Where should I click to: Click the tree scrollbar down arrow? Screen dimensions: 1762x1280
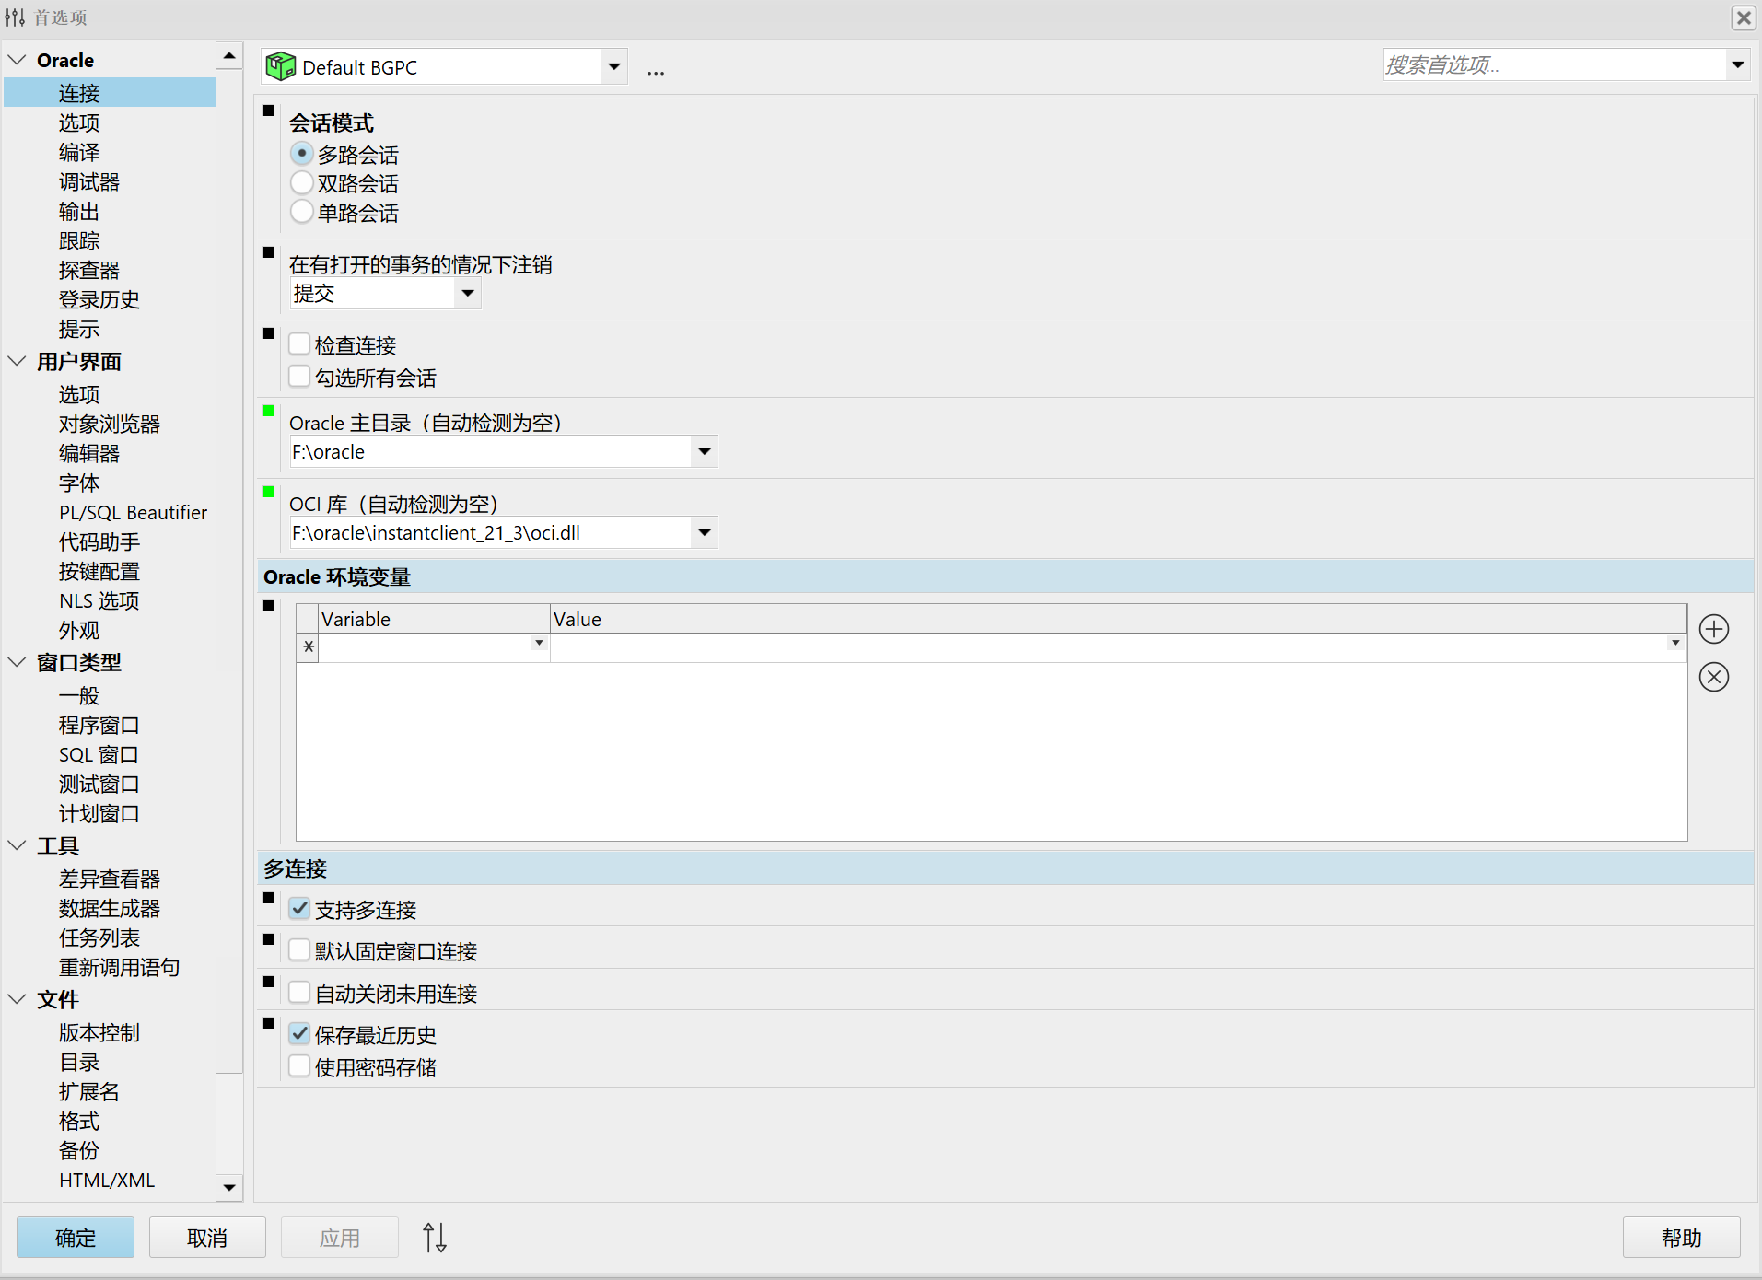pos(229,1187)
